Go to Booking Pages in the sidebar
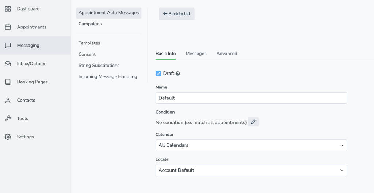The height and width of the screenshot is (193, 374). click(x=35, y=82)
